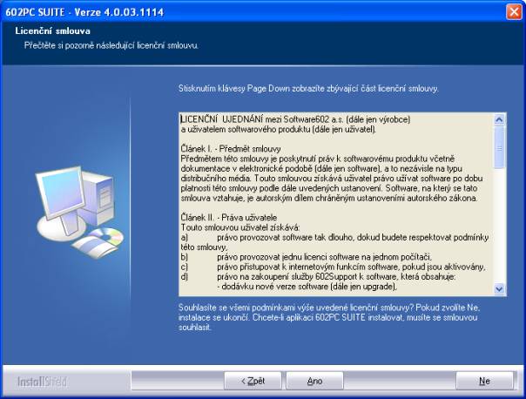Image resolution: width=526 pixels, height=399 pixels.
Task: Click the "Ano" button to accept the license
Action: tap(315, 381)
